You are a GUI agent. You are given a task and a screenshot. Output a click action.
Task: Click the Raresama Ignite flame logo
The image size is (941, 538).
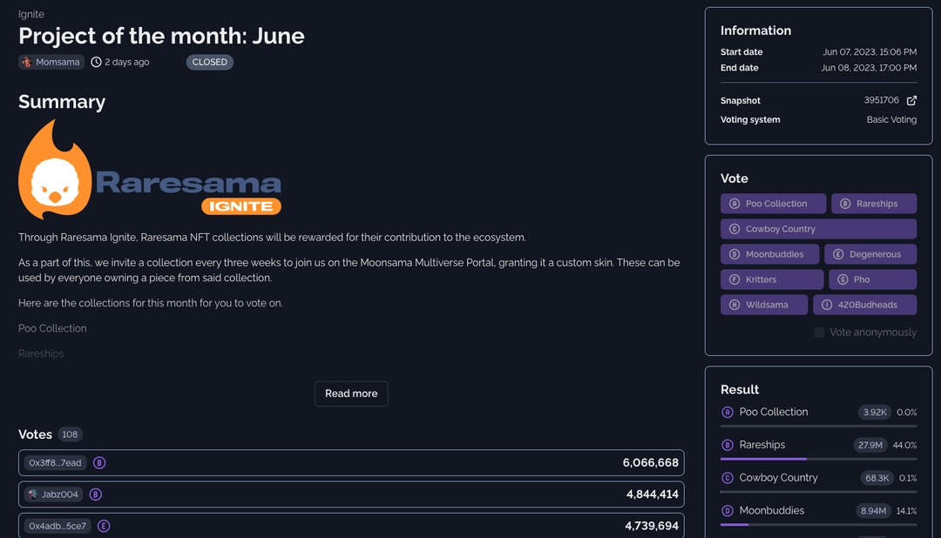pyautogui.click(x=55, y=170)
